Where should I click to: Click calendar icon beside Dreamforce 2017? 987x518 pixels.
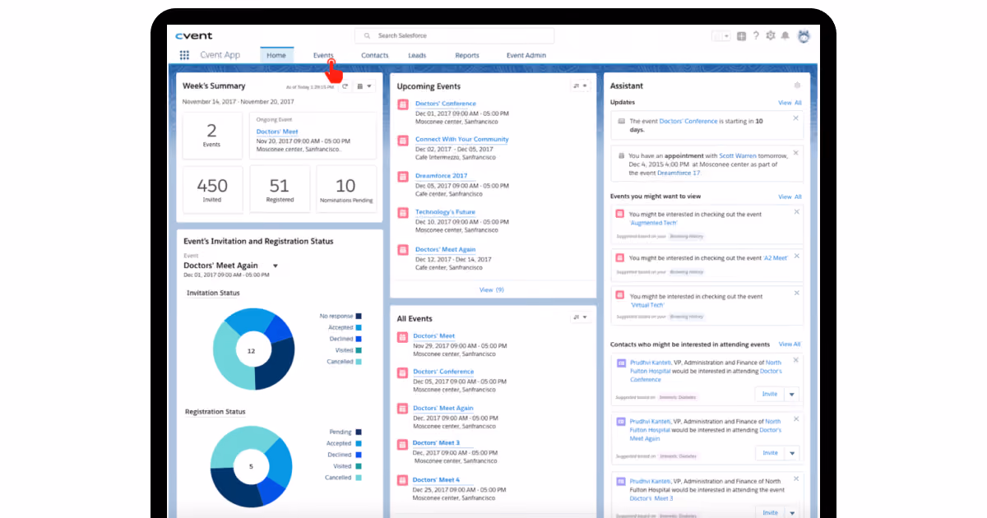pos(403,177)
